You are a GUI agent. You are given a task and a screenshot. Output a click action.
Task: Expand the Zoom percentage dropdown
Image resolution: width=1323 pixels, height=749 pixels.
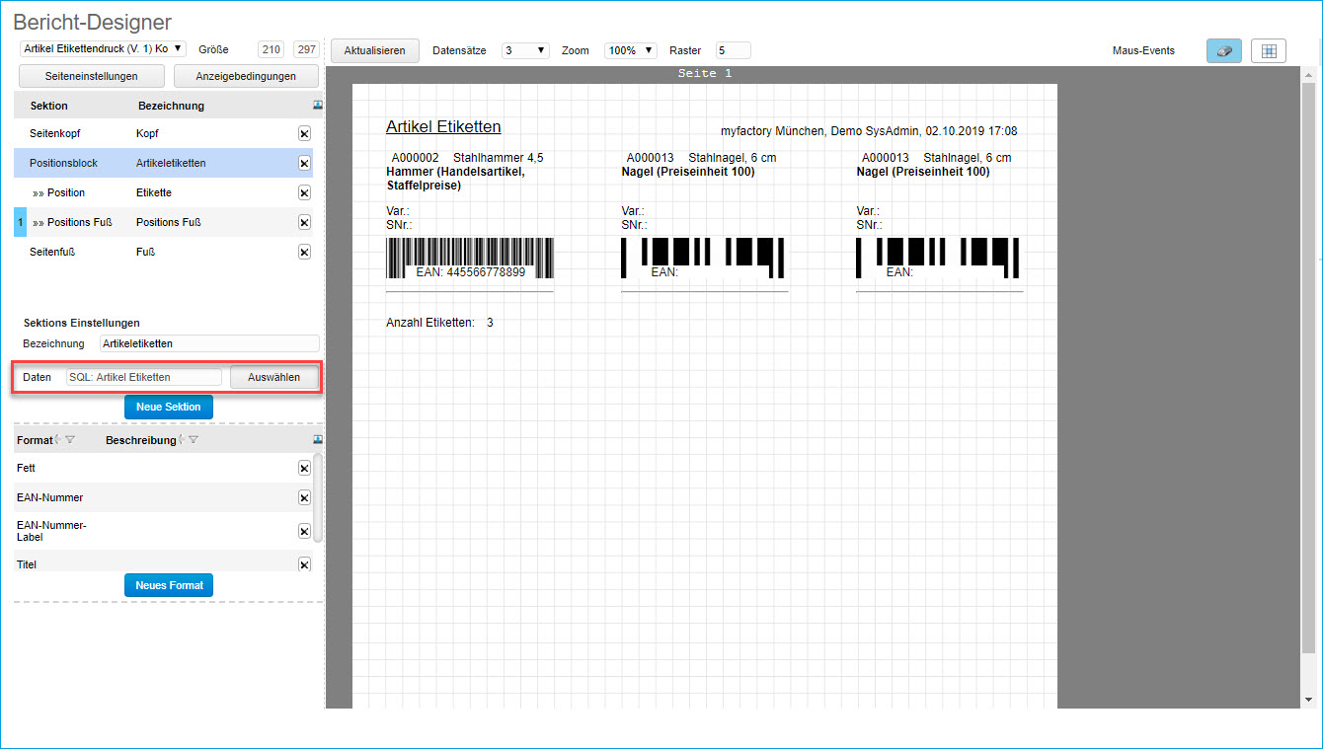[630, 50]
